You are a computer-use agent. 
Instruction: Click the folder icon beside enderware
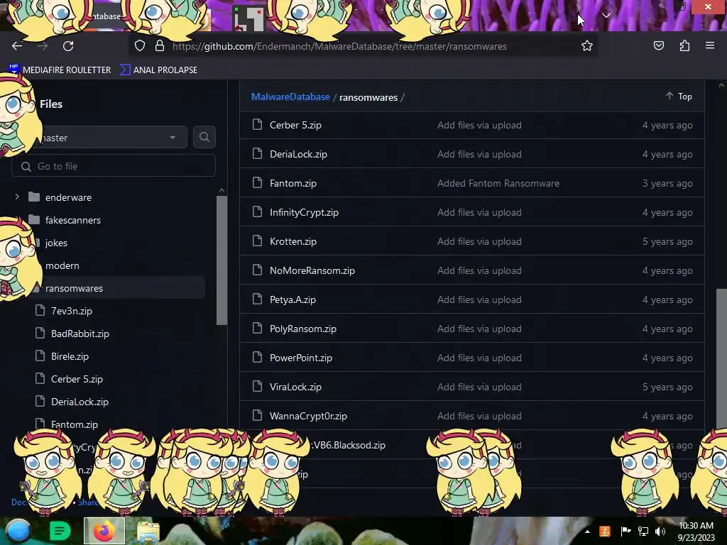pyautogui.click(x=34, y=197)
